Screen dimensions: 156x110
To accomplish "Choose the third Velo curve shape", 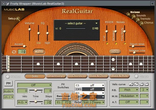I will 141,84.
